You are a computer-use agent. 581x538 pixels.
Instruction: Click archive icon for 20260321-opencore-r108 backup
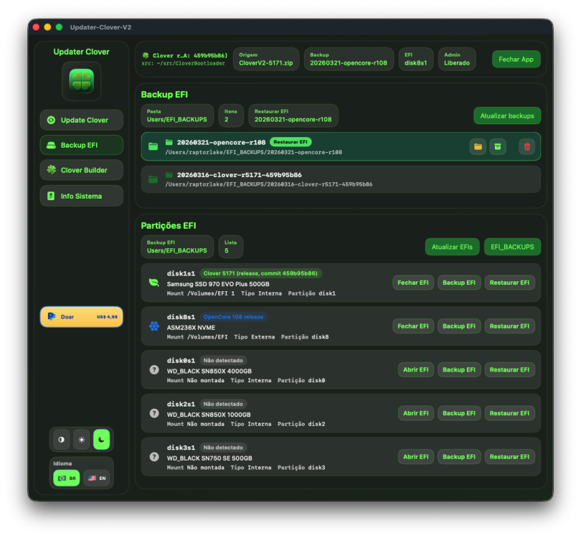(498, 147)
